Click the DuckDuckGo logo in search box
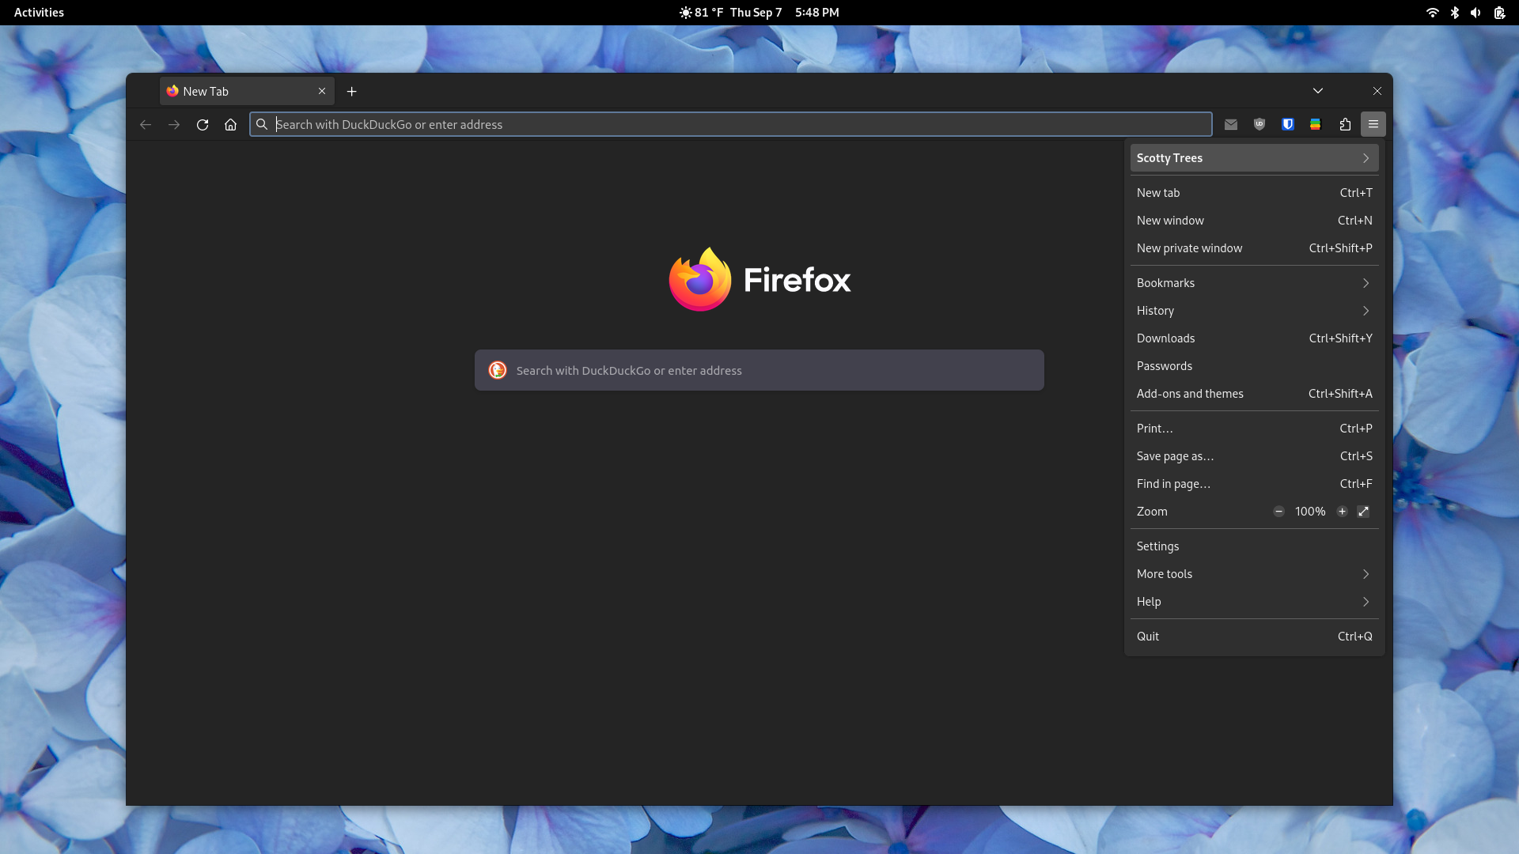This screenshot has height=854, width=1519. (498, 370)
